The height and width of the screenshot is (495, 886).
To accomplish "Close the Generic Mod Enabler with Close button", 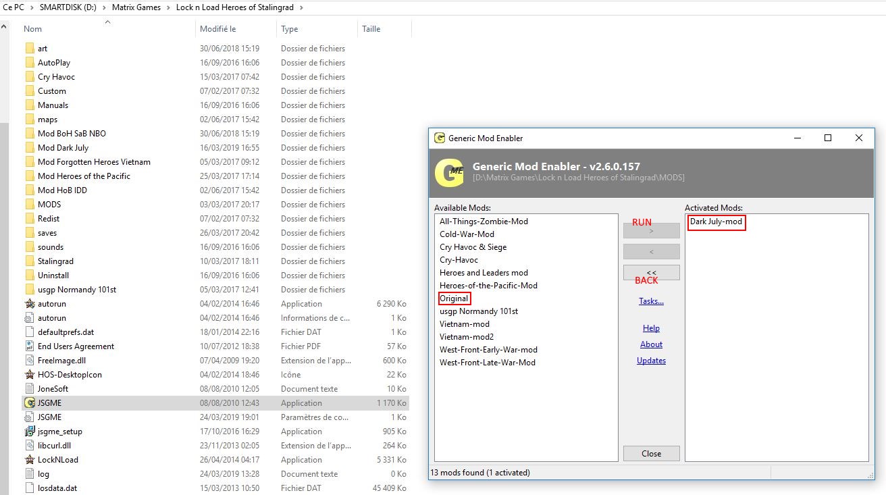I will tap(651, 453).
